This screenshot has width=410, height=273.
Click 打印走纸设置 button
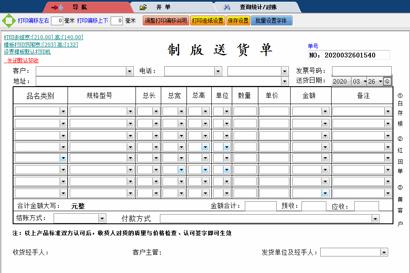(207, 20)
